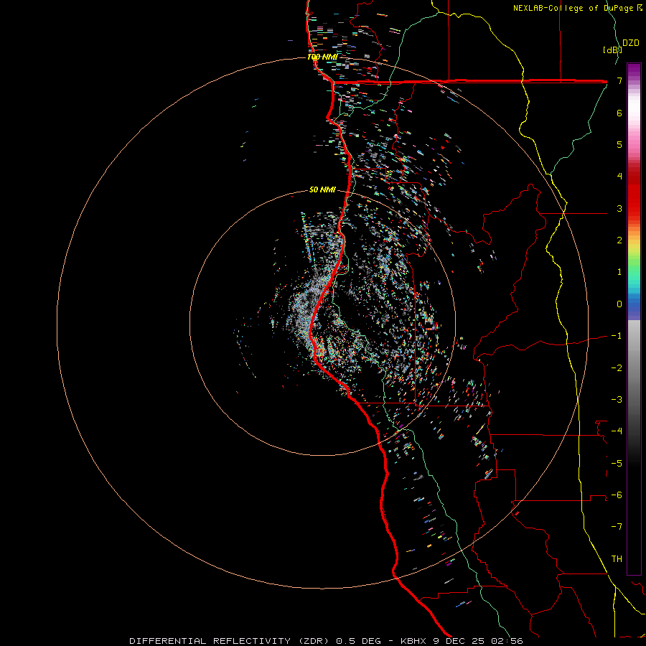646x646 pixels.
Task: Click the 7 value on the scale
Action: pos(619,80)
